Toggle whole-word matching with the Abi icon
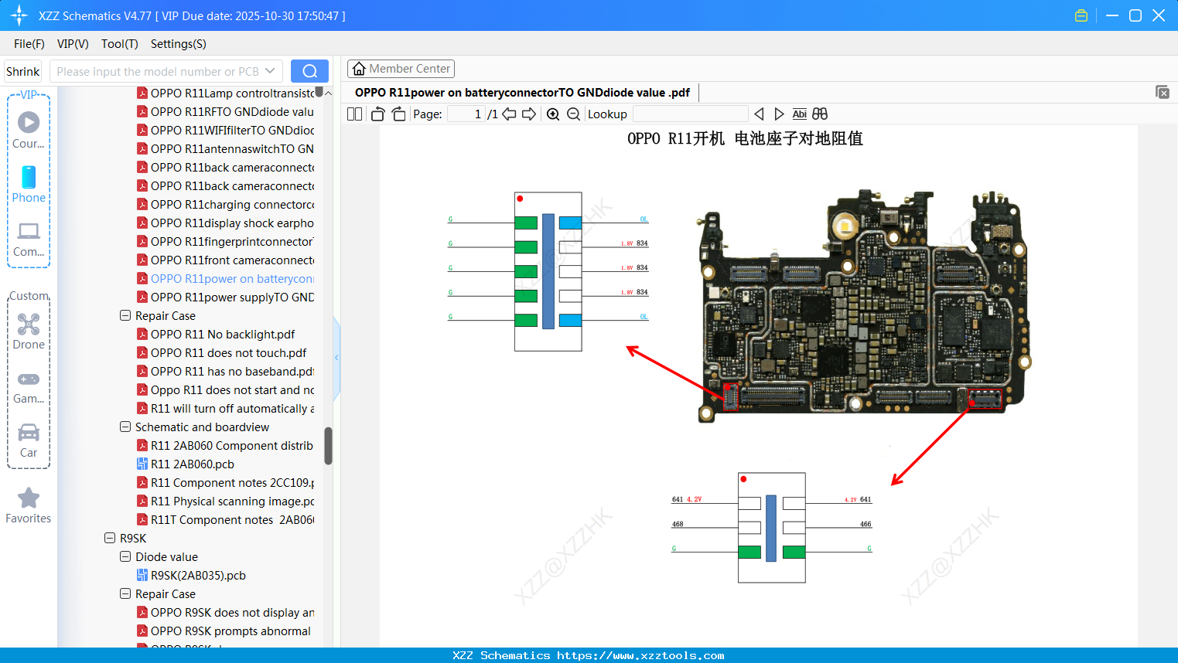1178x663 pixels. point(799,114)
